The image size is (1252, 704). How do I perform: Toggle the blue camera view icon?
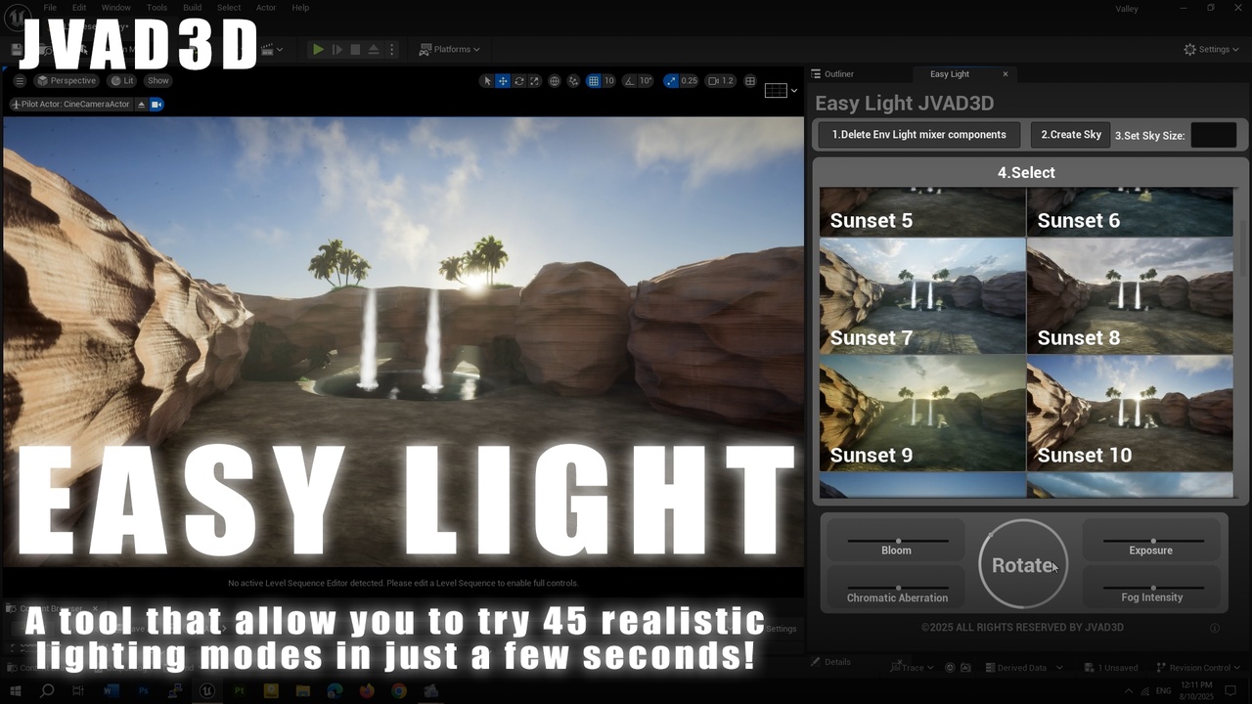(156, 104)
